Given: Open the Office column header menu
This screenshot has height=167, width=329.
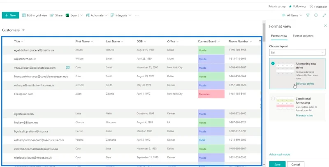Looking at the screenshot, I should coord(173,42).
